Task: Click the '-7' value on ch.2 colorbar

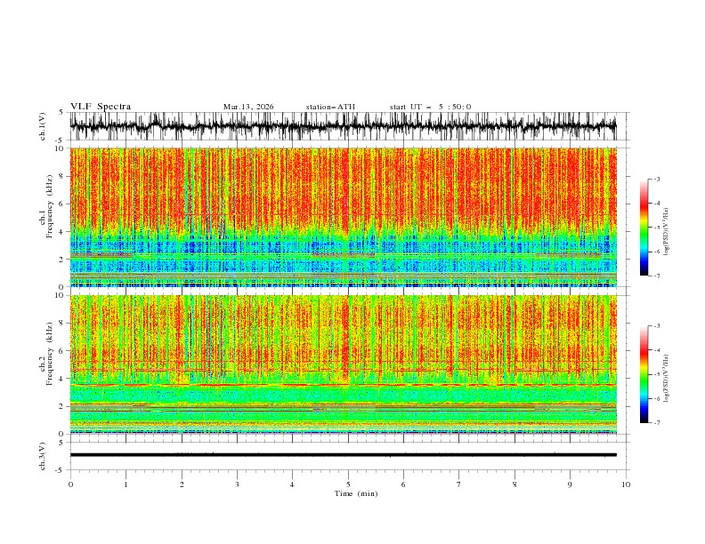Action: pos(656,423)
